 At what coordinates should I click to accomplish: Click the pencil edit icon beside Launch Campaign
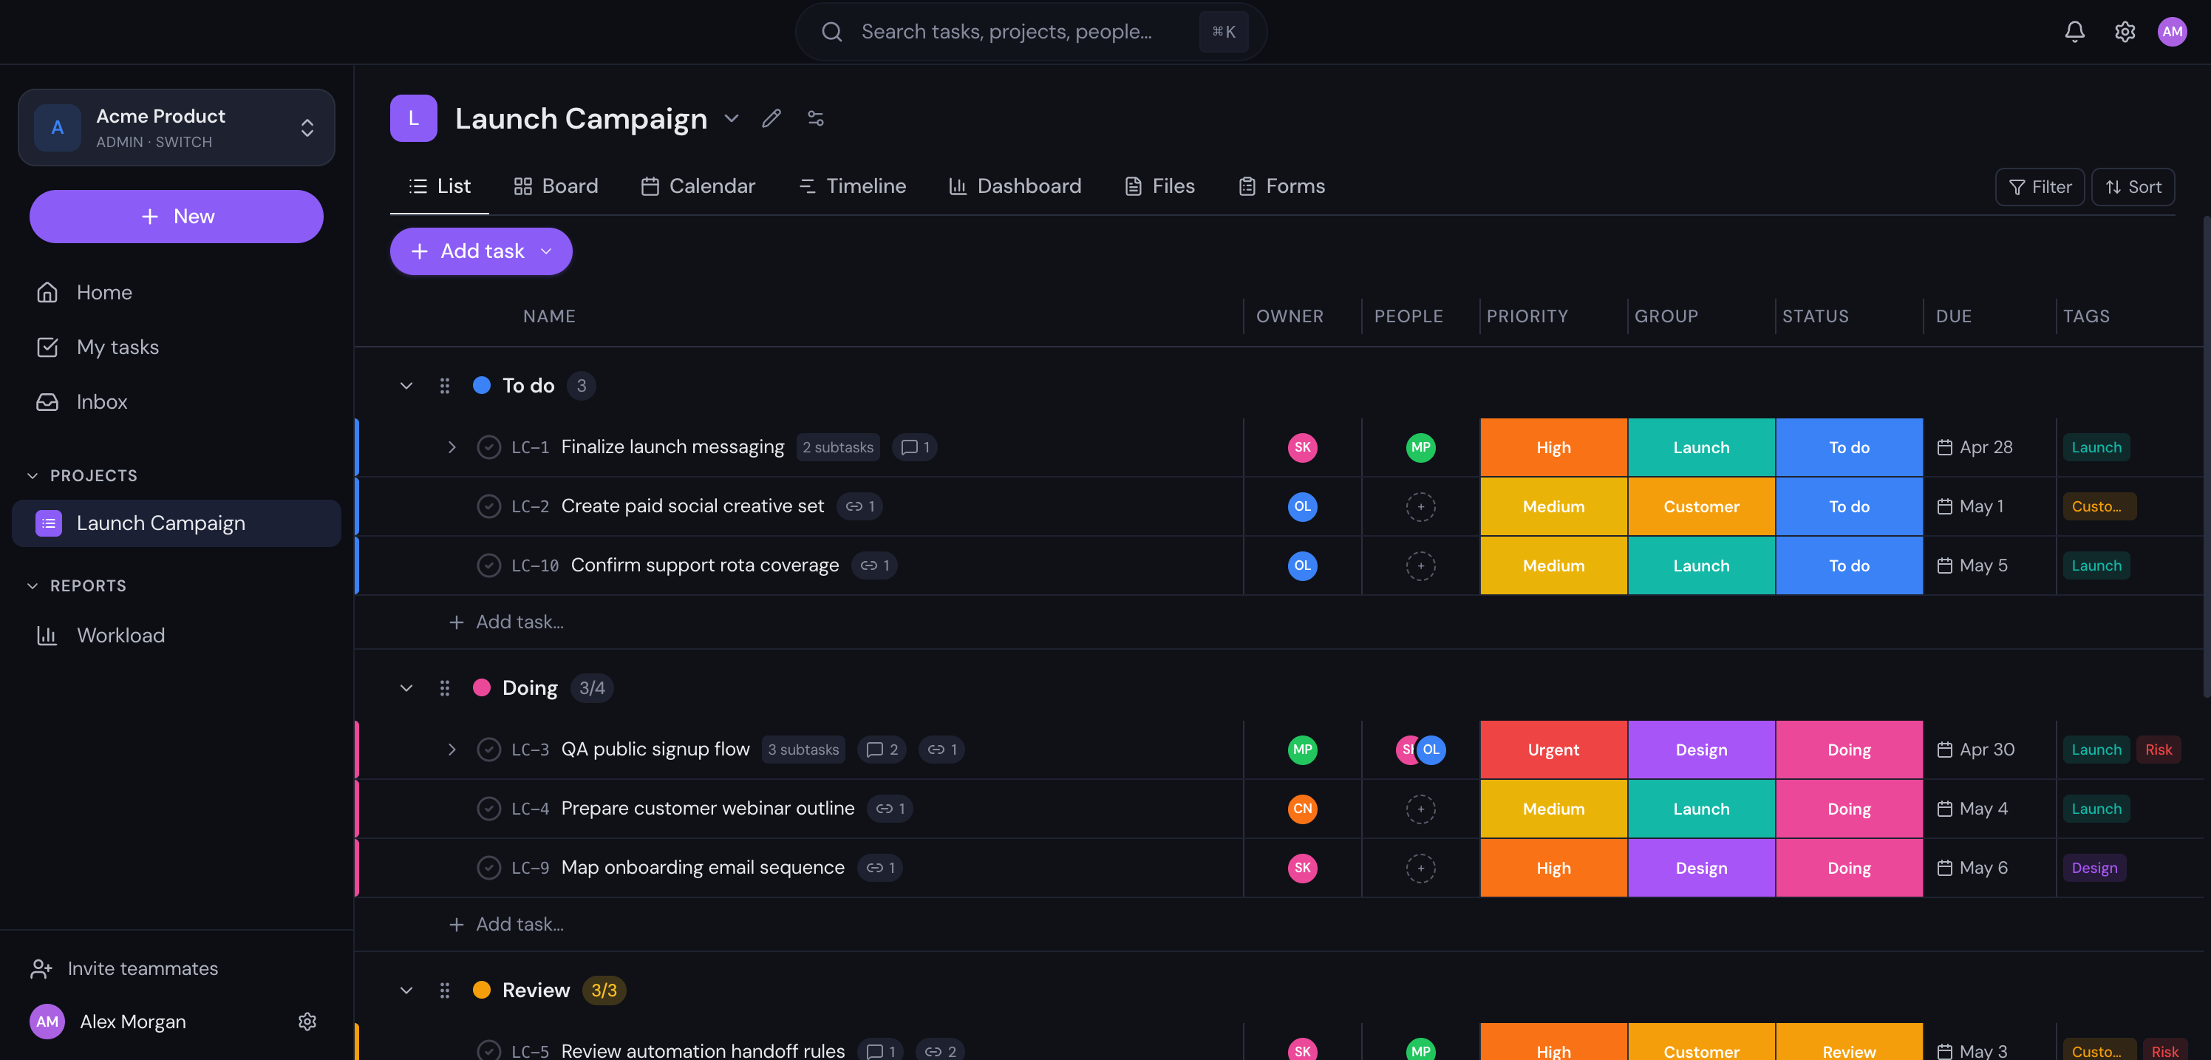(x=771, y=118)
